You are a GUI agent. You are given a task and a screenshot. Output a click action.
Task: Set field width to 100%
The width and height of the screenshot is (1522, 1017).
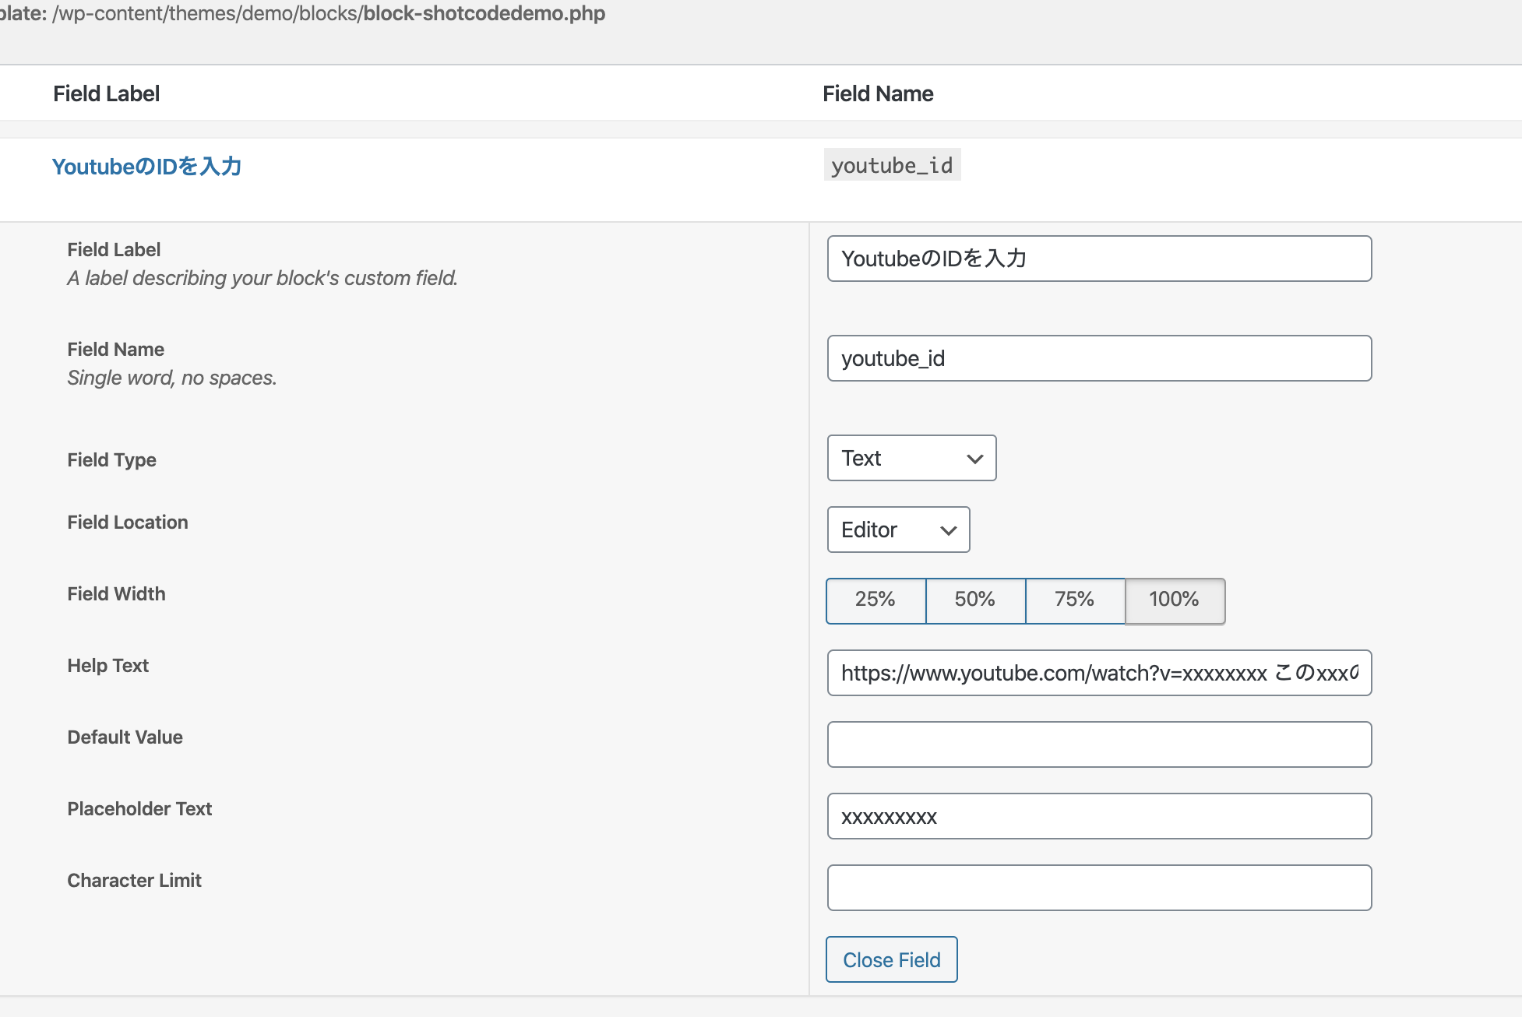point(1175,600)
